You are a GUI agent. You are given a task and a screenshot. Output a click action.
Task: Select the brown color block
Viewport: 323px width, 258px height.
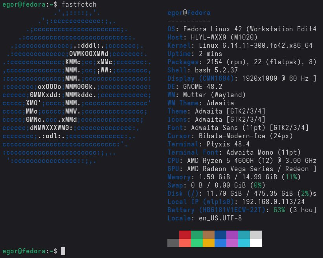(209, 235)
